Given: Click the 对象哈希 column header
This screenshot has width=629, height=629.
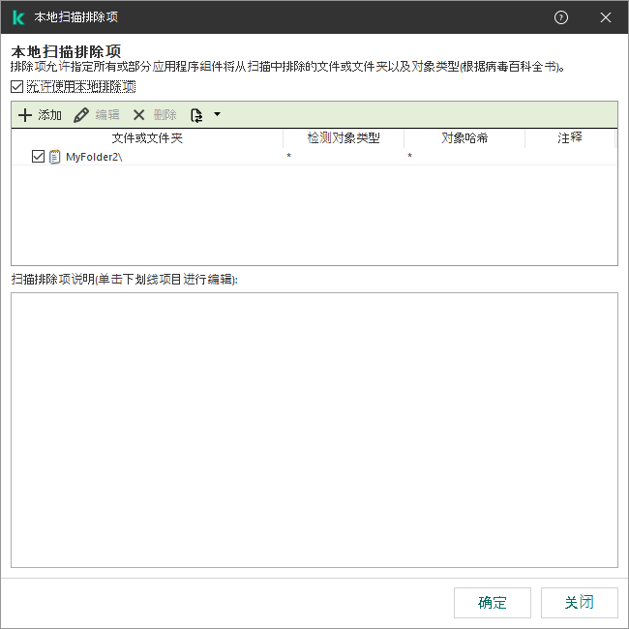Looking at the screenshot, I should (x=464, y=138).
